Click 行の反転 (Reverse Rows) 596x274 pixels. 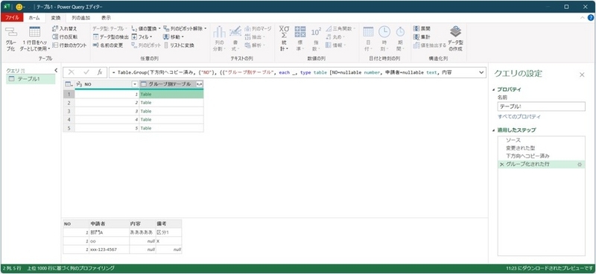65,37
